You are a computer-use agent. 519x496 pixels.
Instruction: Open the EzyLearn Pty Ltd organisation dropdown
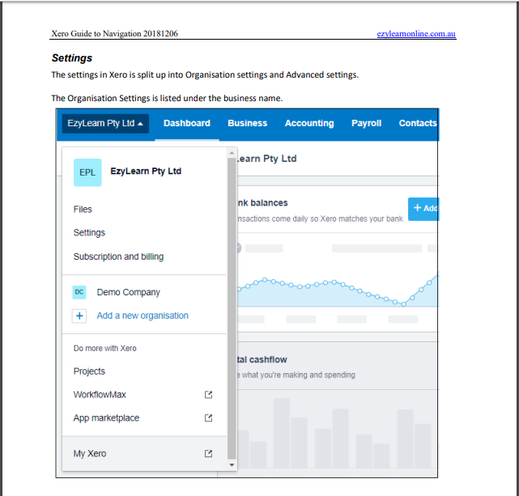[105, 123]
